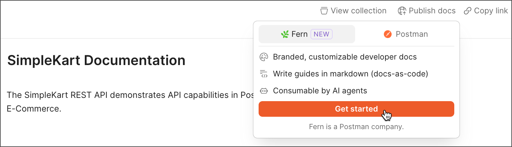
Task: Click the Copy link chain icon
Action: [468, 11]
